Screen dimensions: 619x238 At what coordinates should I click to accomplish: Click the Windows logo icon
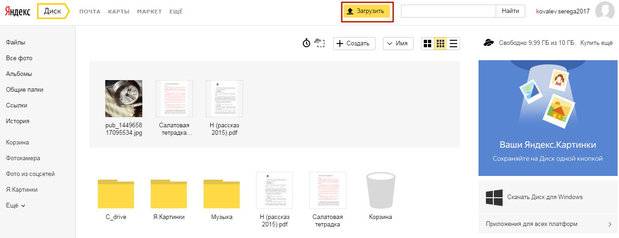(x=494, y=197)
